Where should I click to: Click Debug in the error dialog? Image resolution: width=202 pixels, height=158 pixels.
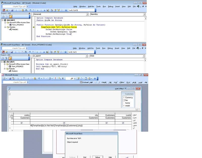click(x=97, y=157)
